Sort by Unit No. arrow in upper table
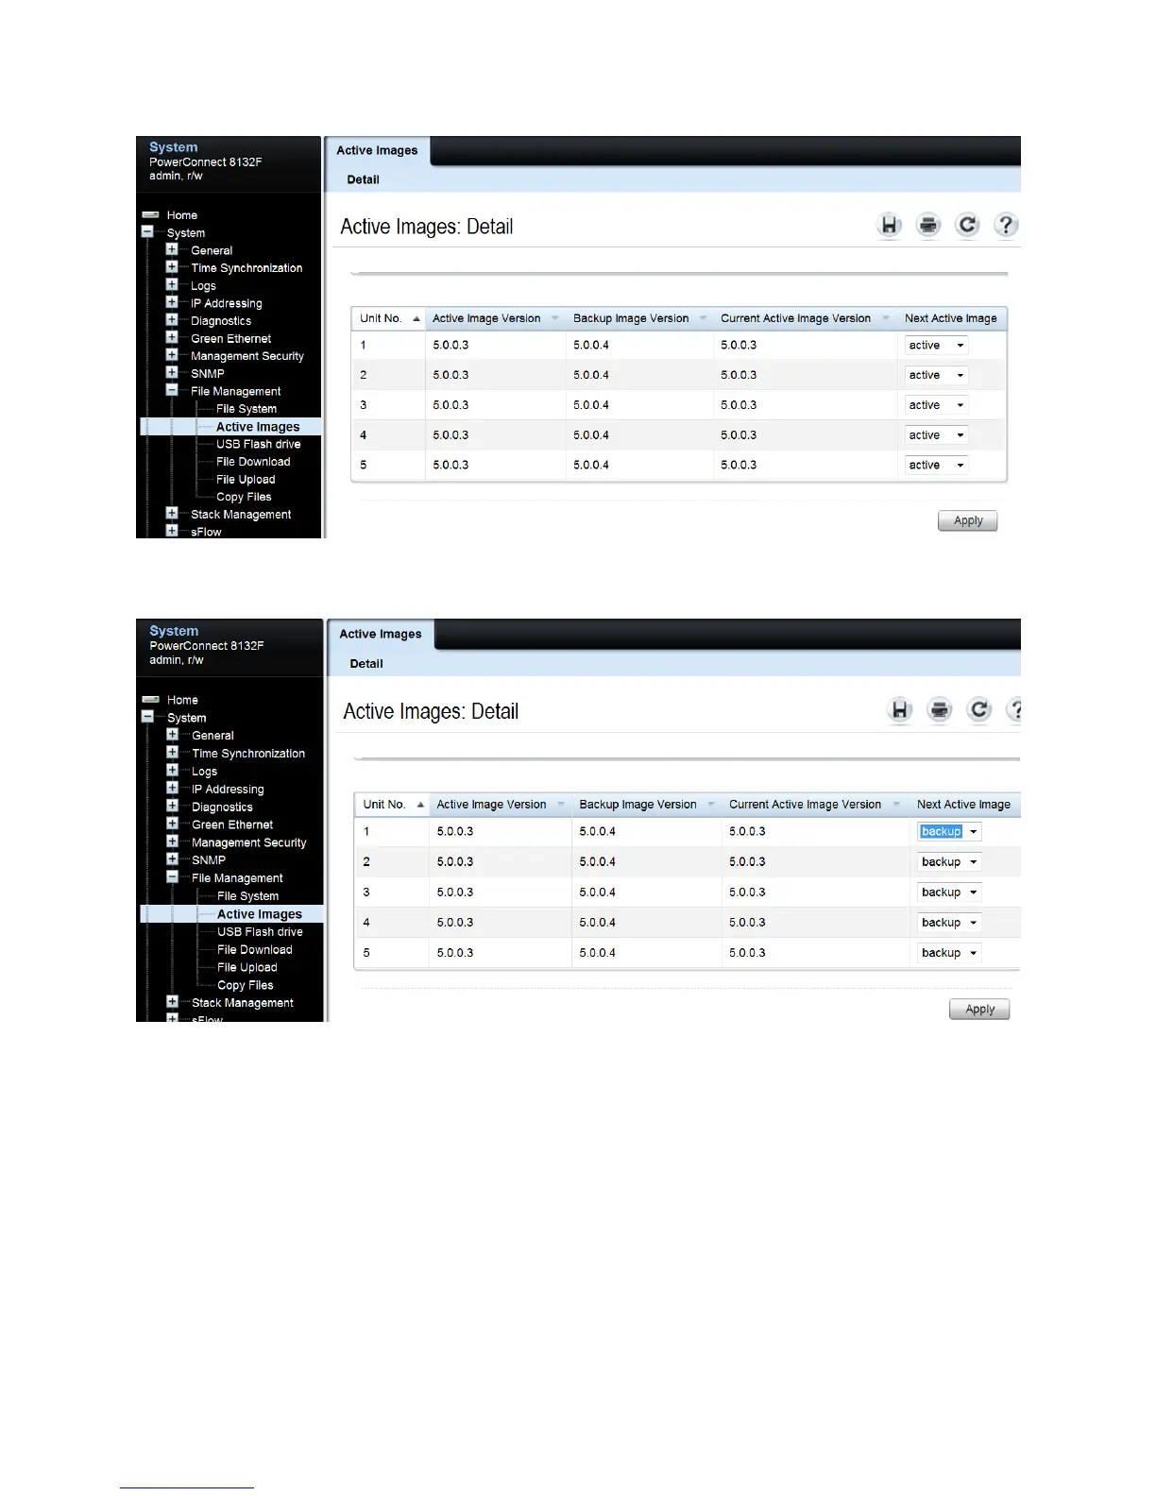 416,319
